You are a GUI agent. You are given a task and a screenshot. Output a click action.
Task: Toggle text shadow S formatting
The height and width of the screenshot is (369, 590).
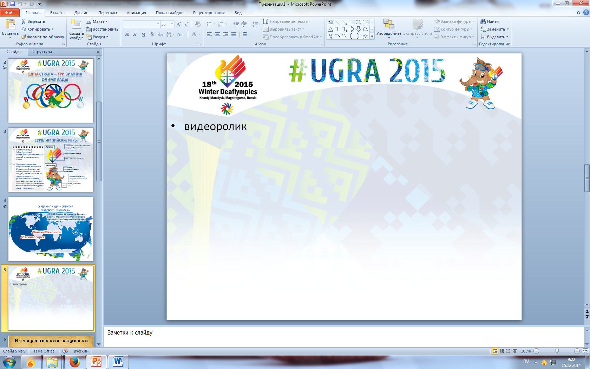click(152, 34)
